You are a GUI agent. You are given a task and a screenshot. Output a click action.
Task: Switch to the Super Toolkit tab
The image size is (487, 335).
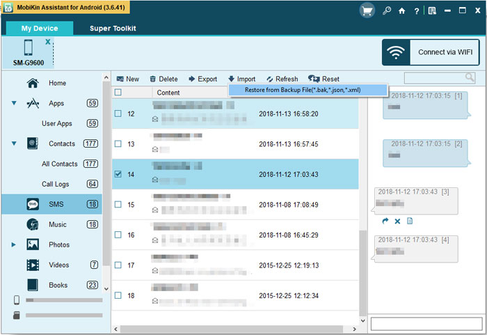113,29
